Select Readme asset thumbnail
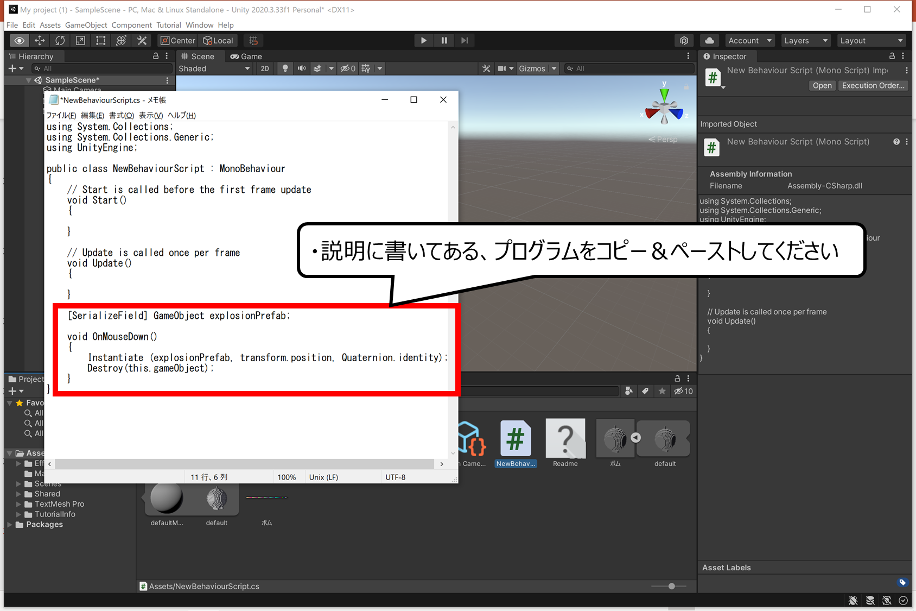 click(x=565, y=443)
